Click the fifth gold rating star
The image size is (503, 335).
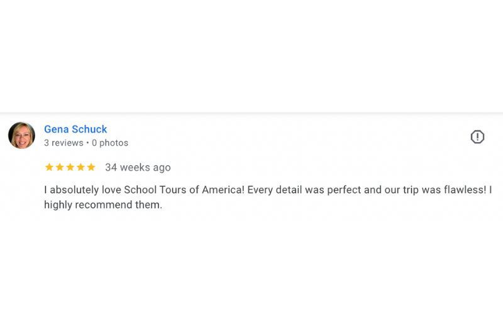click(x=91, y=167)
